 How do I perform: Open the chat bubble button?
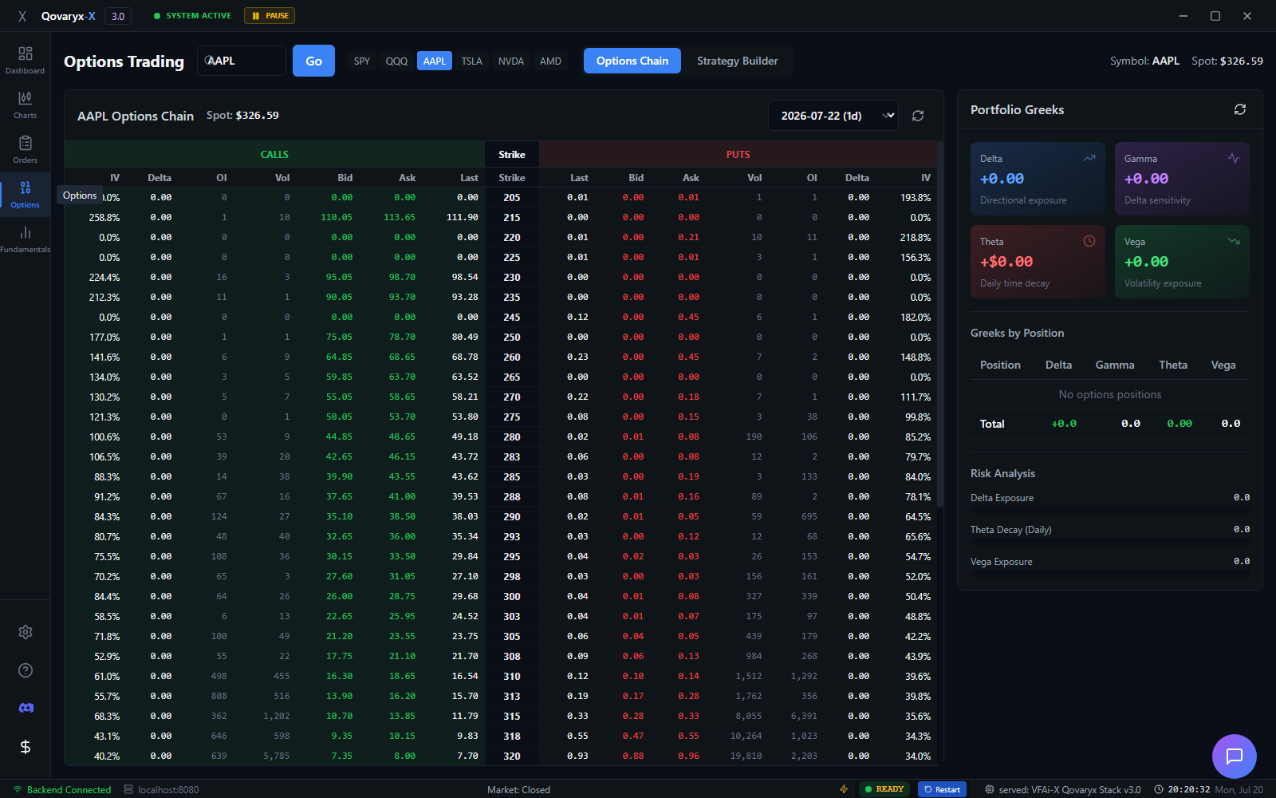(1235, 757)
